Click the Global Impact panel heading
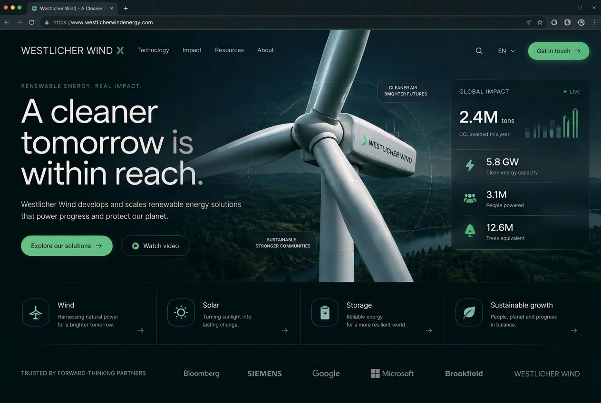Screen dimensions: 601x403 (x=484, y=92)
